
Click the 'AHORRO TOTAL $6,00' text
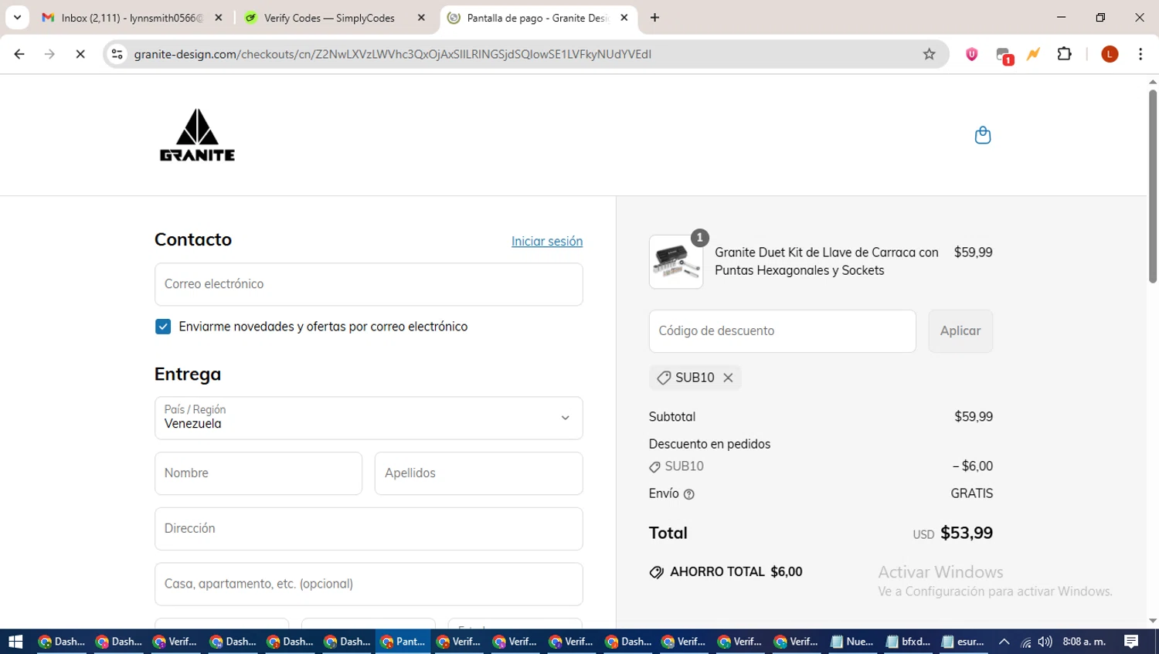click(736, 572)
